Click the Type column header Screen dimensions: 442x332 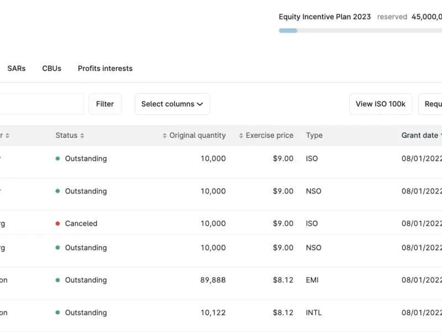pyautogui.click(x=314, y=135)
